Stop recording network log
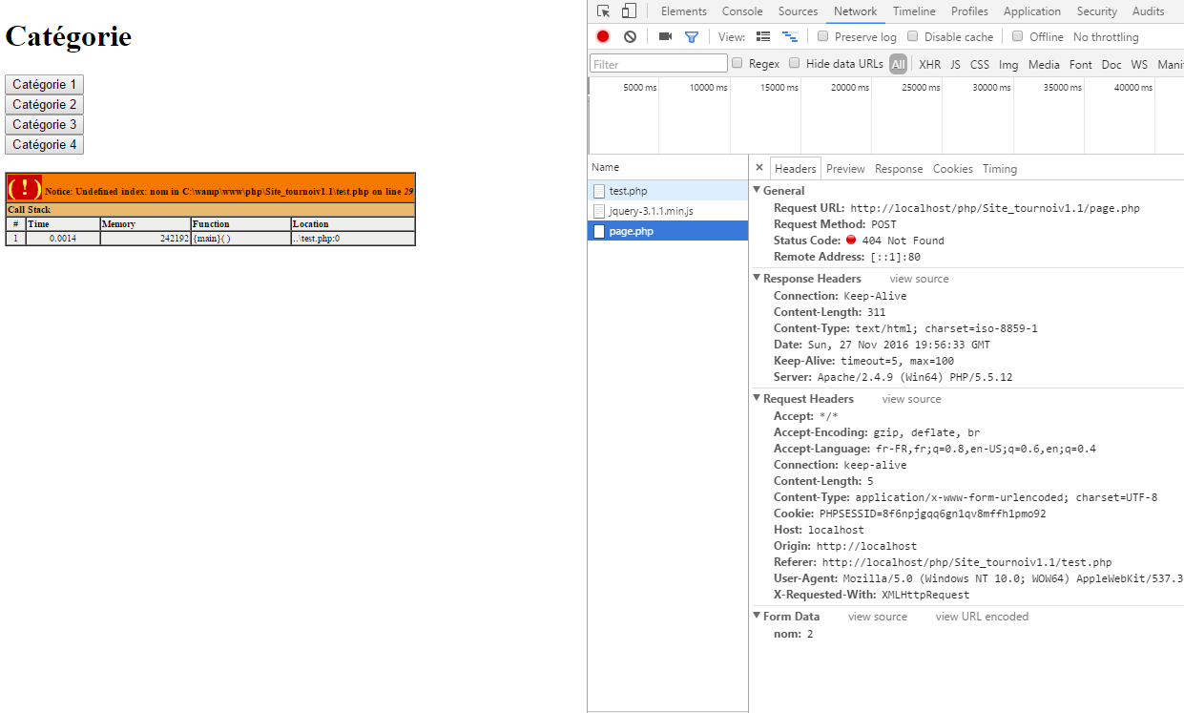This screenshot has width=1184, height=713. tap(602, 36)
